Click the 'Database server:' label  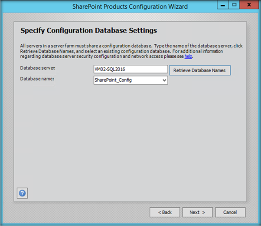38,68
